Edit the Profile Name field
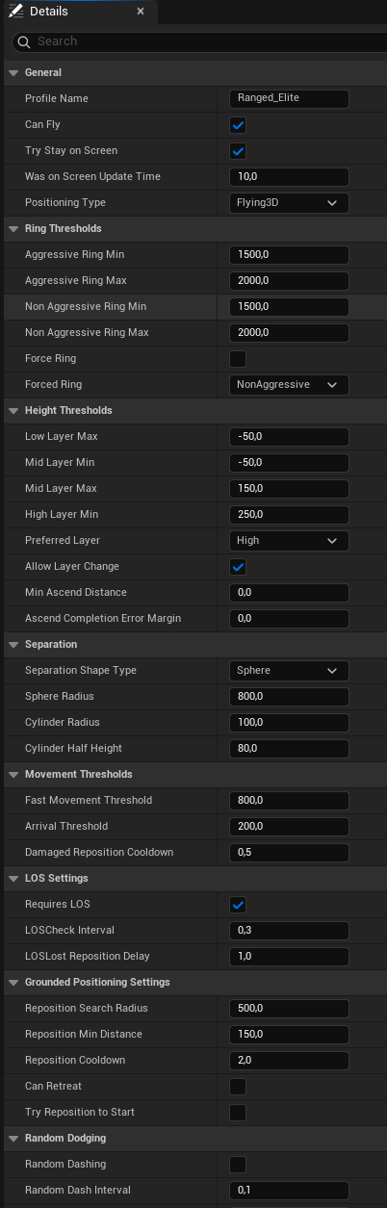 [289, 99]
